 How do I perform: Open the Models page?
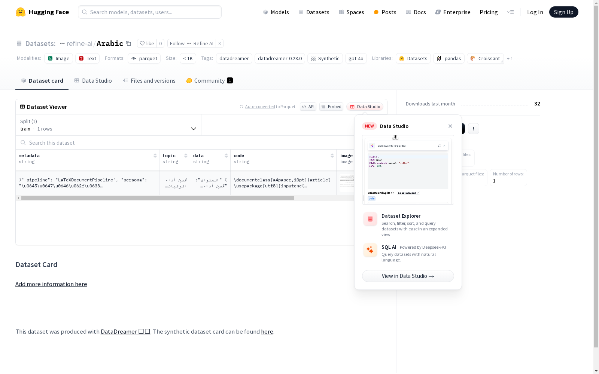(276, 12)
